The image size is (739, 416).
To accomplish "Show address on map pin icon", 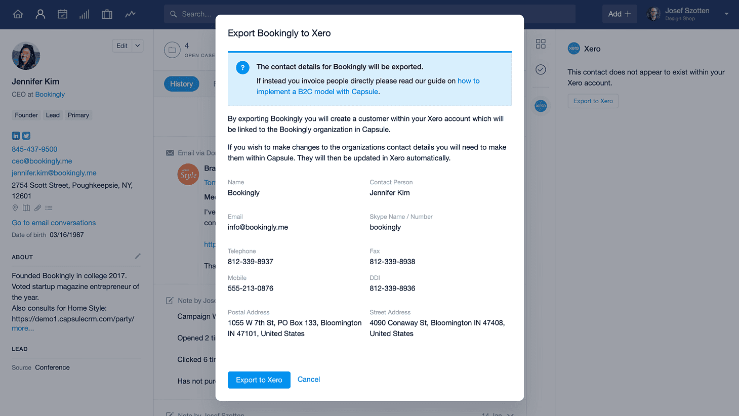I will click(15, 208).
